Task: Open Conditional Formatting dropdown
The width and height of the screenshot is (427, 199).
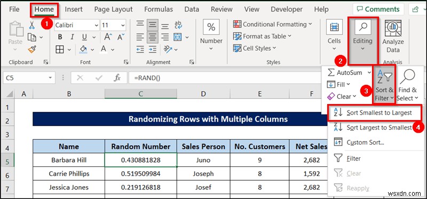Action: pos(272,24)
